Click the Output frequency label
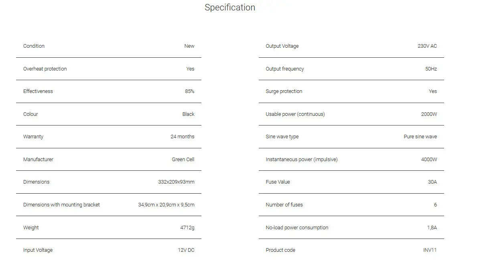Image resolution: width=479 pixels, height=265 pixels. coord(284,69)
